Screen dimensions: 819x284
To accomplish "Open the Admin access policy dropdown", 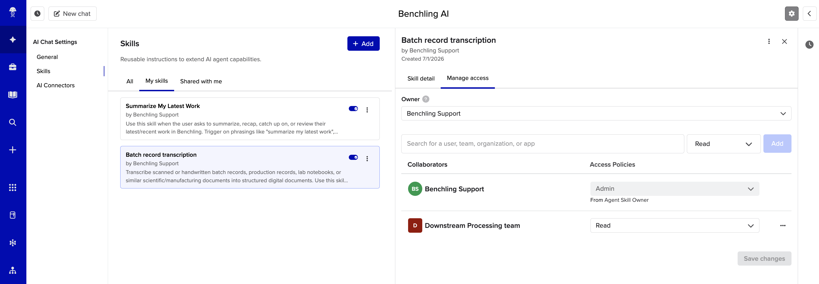I will (675, 189).
